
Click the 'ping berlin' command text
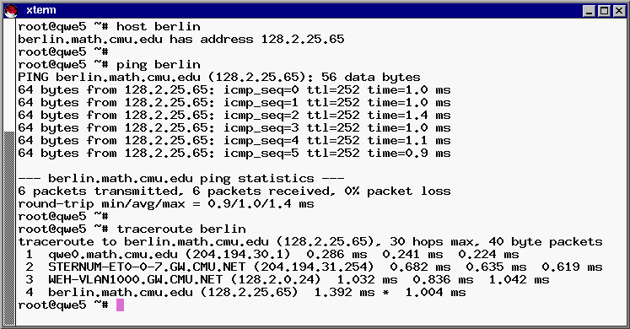(159, 64)
